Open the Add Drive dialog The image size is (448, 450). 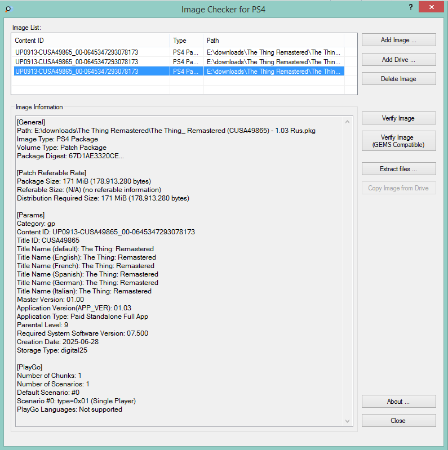398,59
